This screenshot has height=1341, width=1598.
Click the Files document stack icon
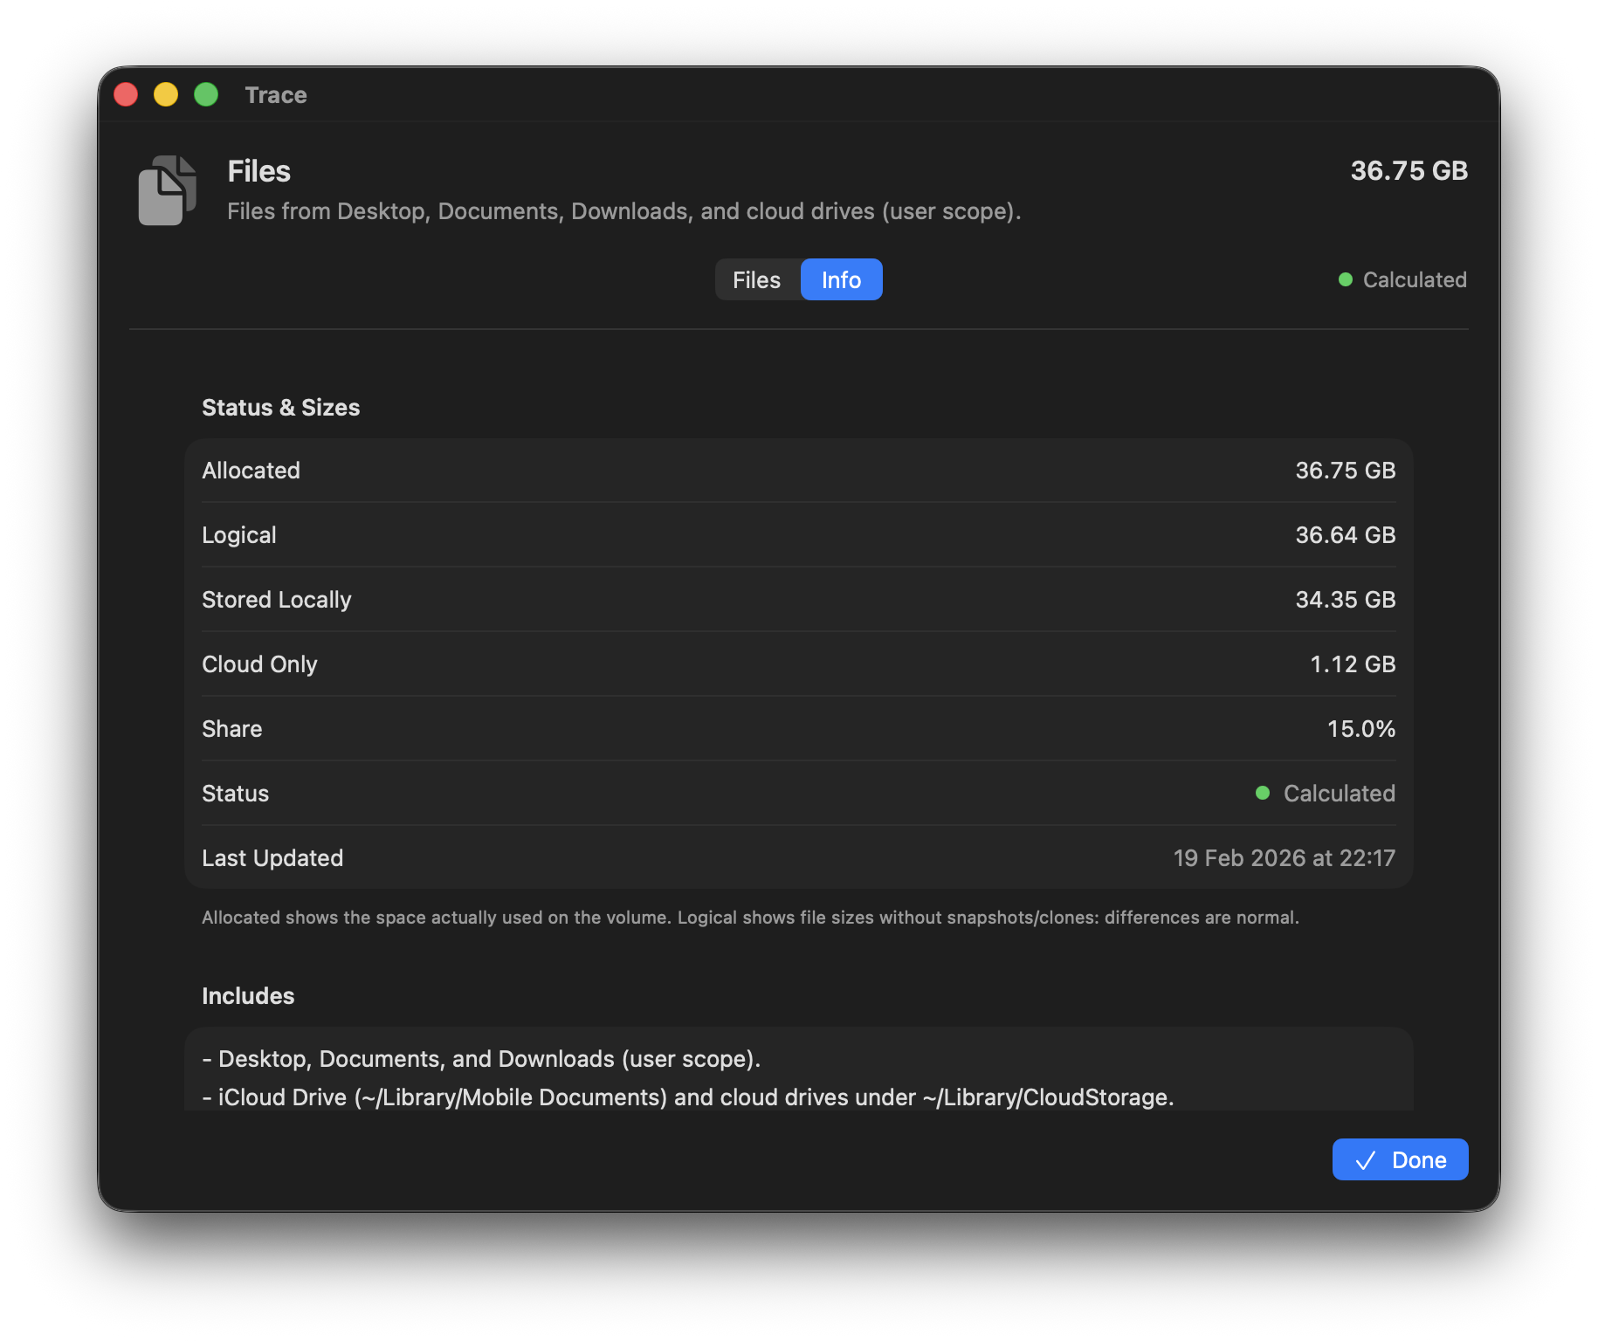point(167,190)
